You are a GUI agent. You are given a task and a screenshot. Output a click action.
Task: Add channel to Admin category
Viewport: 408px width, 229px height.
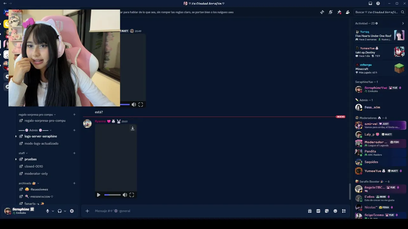coord(74,130)
